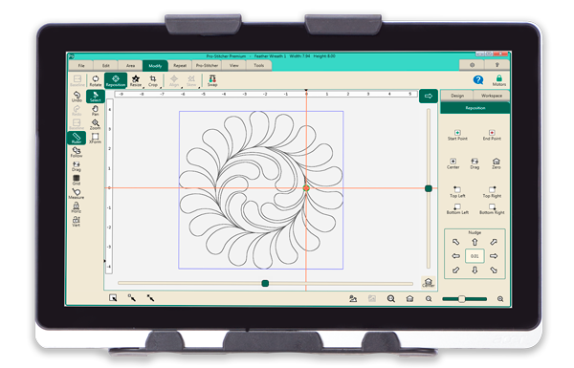Click the horizontal canvas scroll slider handle
The image size is (574, 368).
[x=265, y=283]
